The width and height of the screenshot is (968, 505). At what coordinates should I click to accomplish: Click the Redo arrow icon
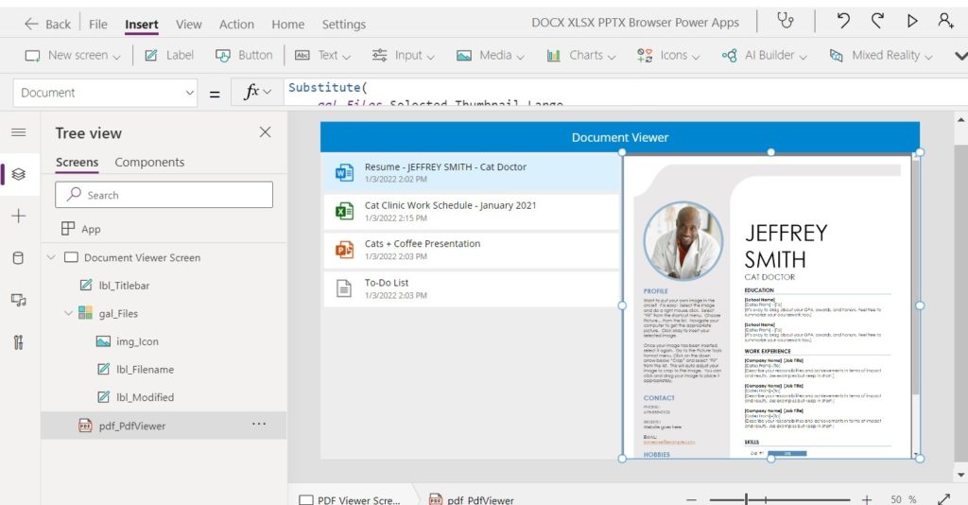tap(877, 21)
